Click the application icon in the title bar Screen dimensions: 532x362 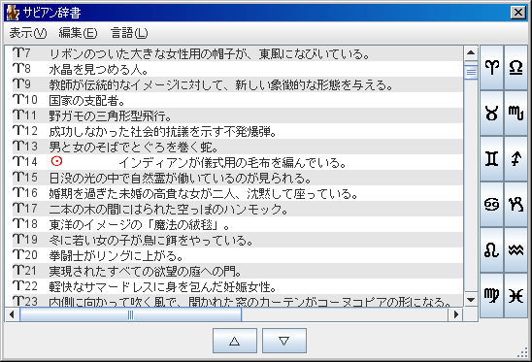coord(13,13)
